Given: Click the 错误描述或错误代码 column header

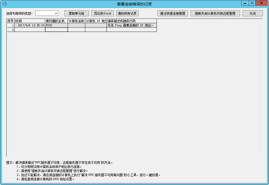Looking at the screenshot, I should [x=131, y=20].
